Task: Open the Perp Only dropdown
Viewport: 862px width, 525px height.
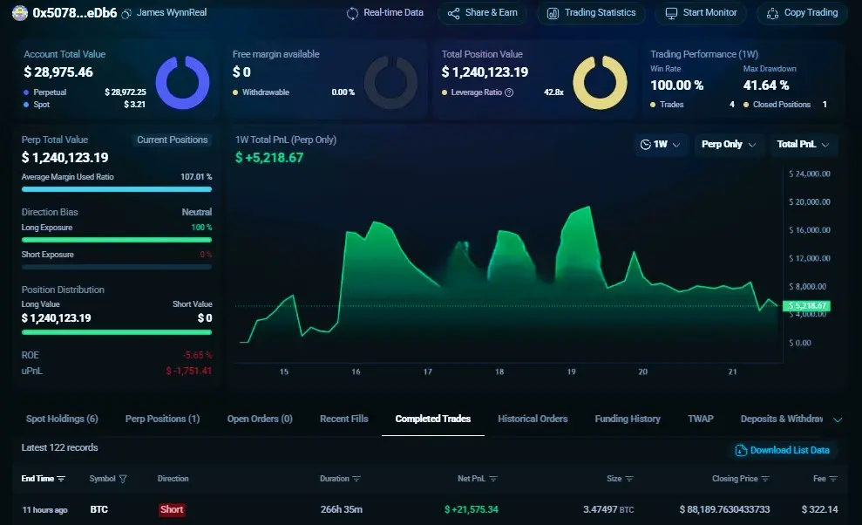Action: tap(729, 145)
